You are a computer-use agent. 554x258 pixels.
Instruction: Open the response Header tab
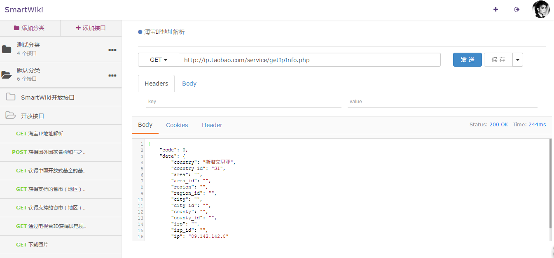[x=212, y=125]
